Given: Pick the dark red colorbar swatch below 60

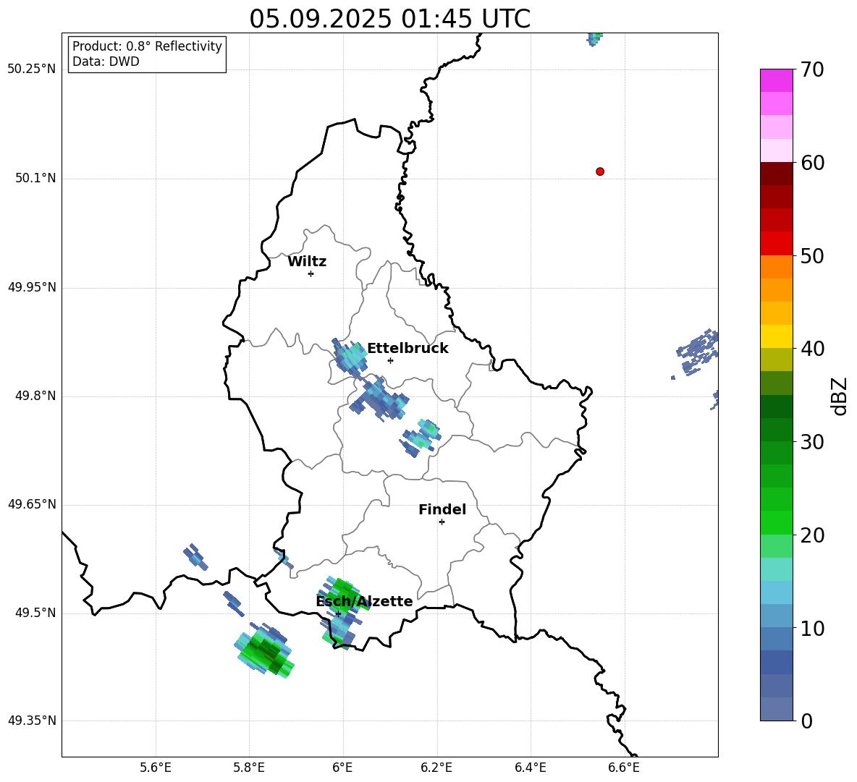Looking at the screenshot, I should 776,173.
